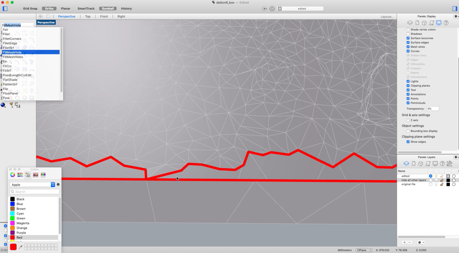The image size is (459, 253).
Task: Open the page icon in the Layers panel
Action: 413,164
